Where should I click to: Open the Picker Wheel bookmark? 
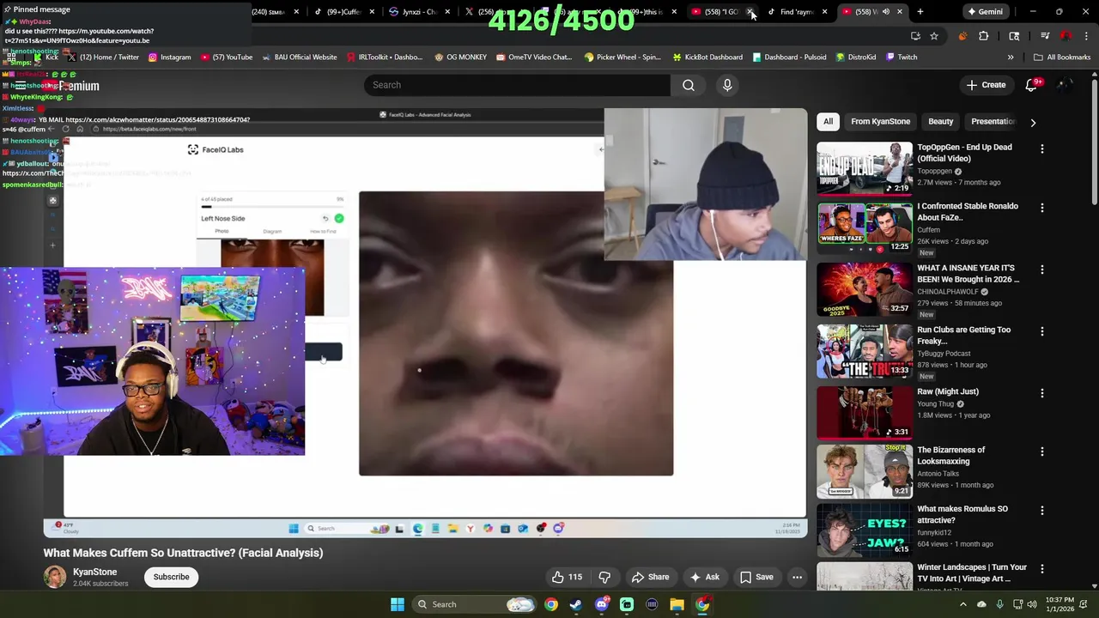tap(622, 57)
